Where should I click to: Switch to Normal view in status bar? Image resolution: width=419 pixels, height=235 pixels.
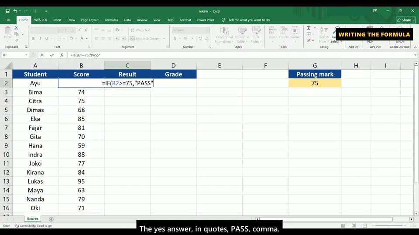(x=343, y=226)
